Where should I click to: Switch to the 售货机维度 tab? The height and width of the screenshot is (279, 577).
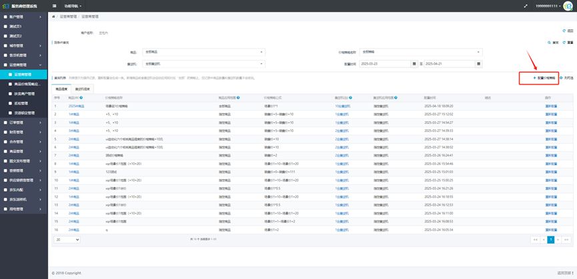[83, 89]
